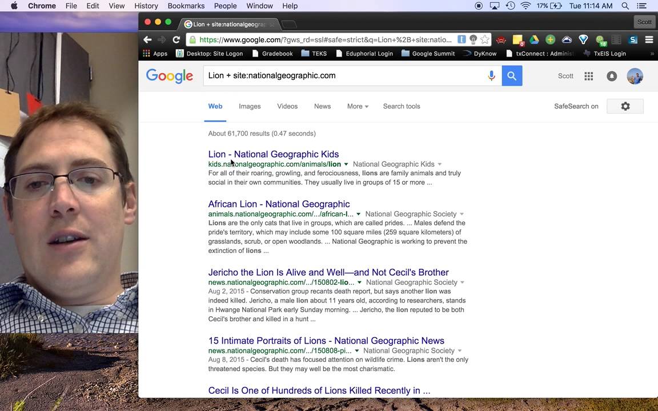The width and height of the screenshot is (658, 411).
Task: Click the Chrome address bar URL
Action: [326, 40]
